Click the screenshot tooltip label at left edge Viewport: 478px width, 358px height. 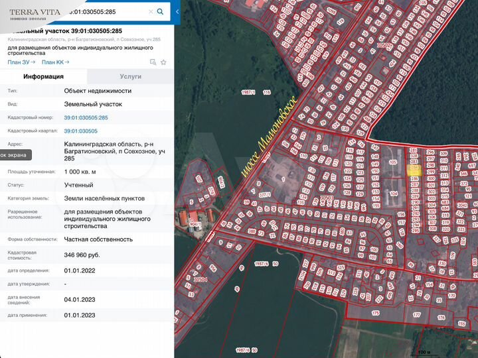(14, 155)
